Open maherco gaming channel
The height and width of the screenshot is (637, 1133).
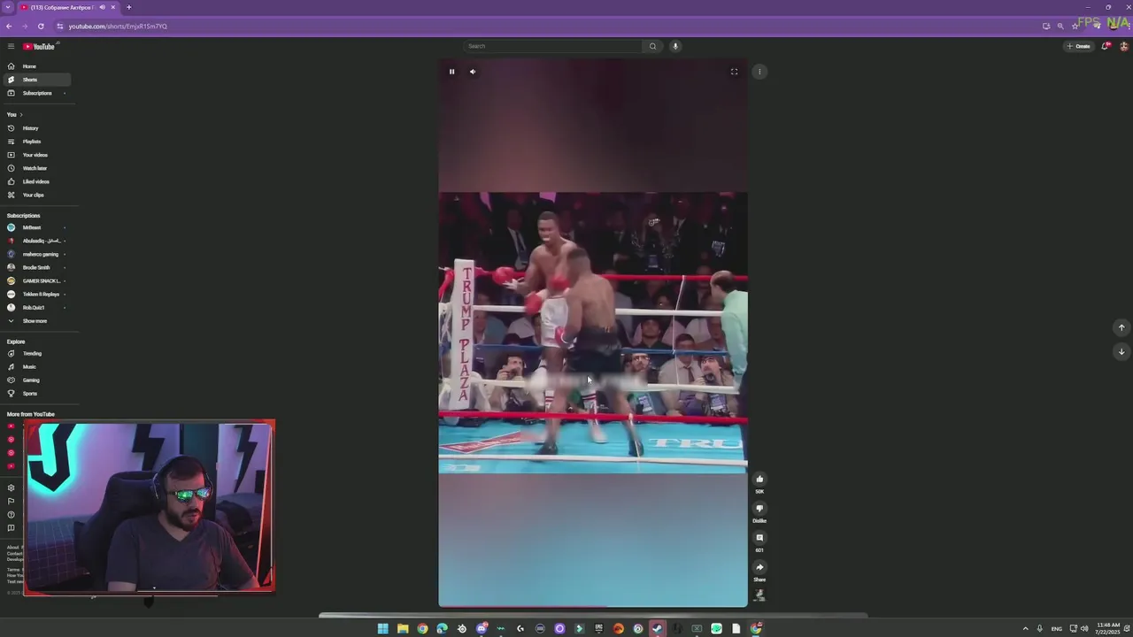pos(35,254)
